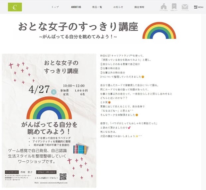This screenshot has height=190, width=206.
Task: Navigate to 講座情報 menu item
Action: point(139,7)
